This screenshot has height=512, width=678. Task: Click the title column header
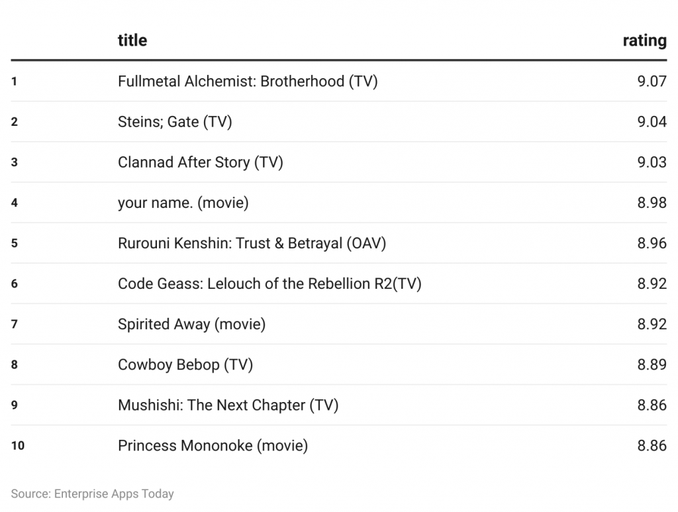tap(132, 40)
